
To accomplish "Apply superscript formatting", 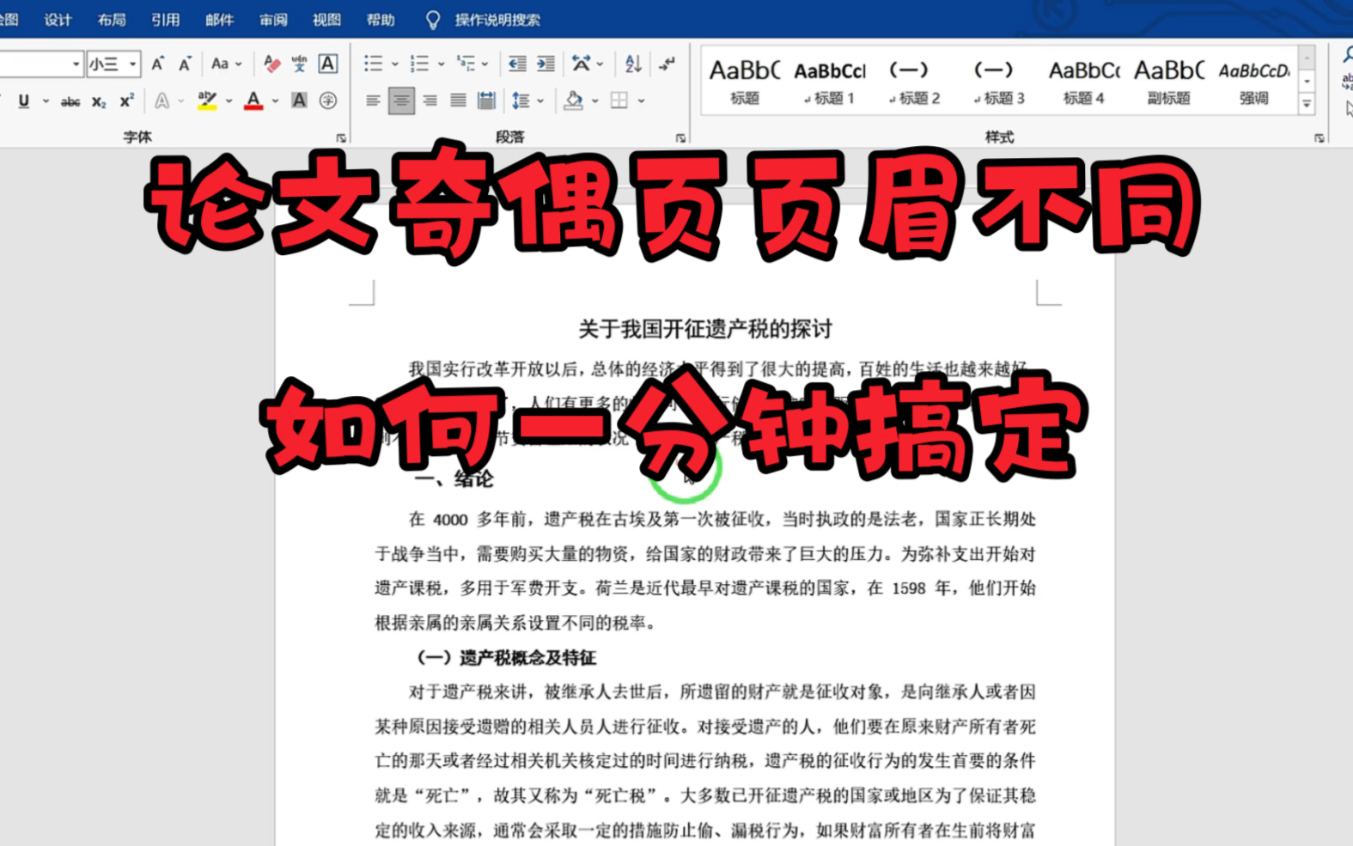I will point(127,101).
